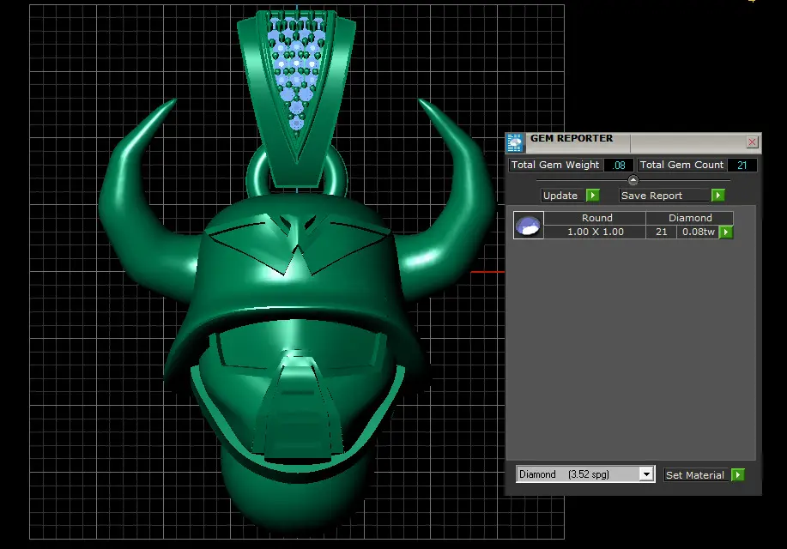Click the gem quantity cell '21'

click(661, 232)
